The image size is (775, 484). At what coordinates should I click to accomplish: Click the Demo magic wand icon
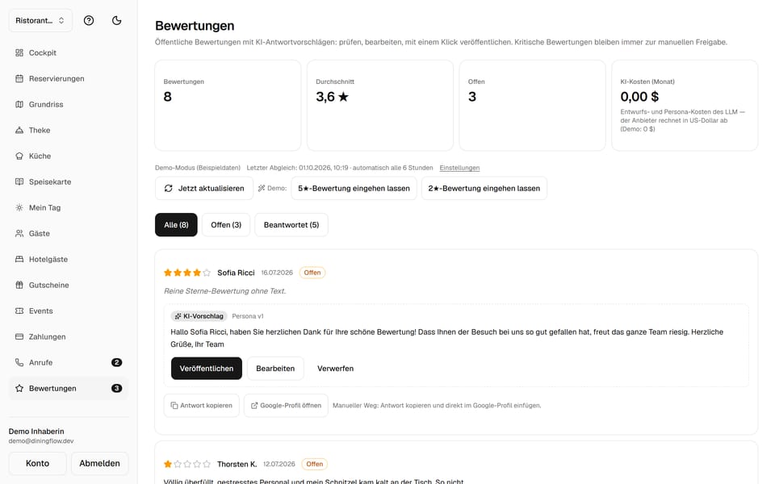(262, 188)
